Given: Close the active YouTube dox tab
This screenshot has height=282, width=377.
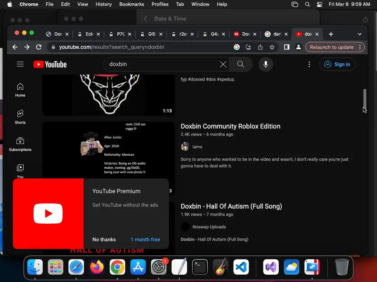Looking at the screenshot, I should 317,34.
